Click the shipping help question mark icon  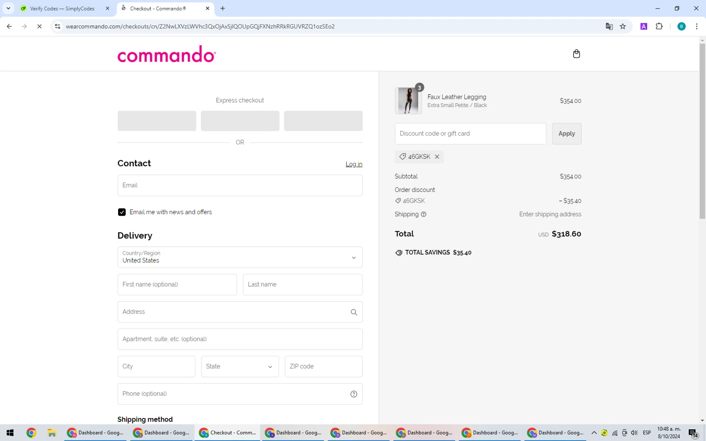[424, 214]
